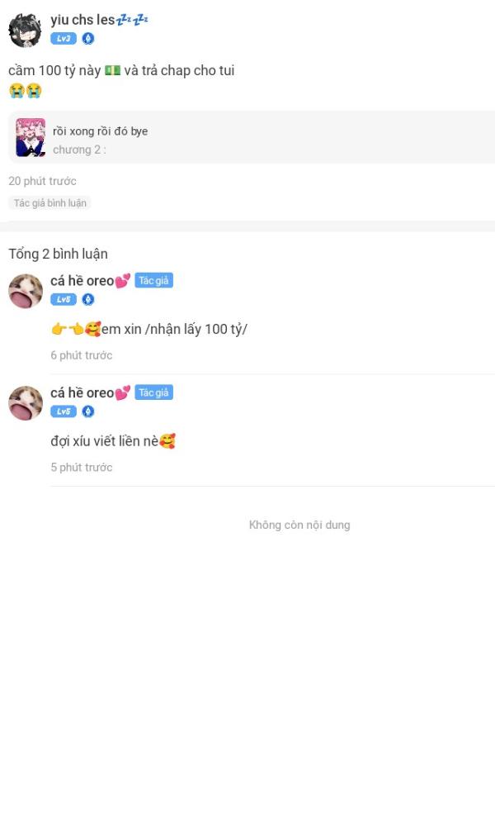Tap 'Tác giả bình luận' tag

[x=49, y=202]
